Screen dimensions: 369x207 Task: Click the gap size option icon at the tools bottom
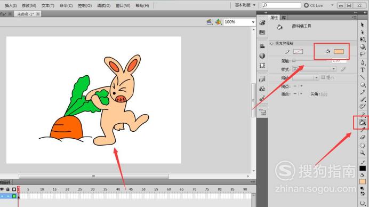(363, 203)
